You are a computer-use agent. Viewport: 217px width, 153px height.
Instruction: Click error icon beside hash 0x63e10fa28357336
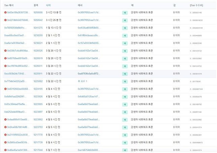[5, 12]
